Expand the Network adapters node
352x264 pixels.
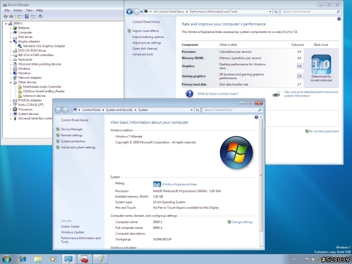point(10,78)
